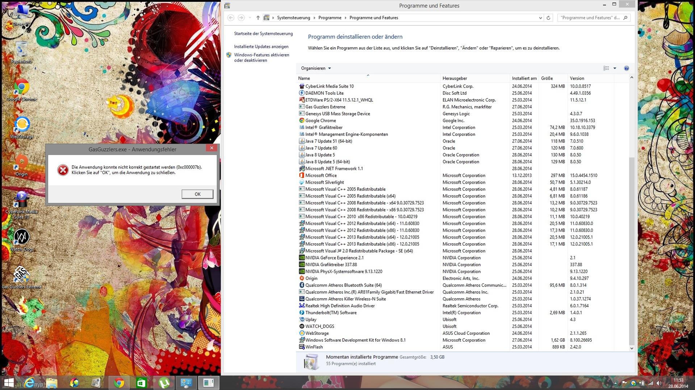Select the Microsoft Office program entry
The width and height of the screenshot is (695, 390).
tap(456, 176)
